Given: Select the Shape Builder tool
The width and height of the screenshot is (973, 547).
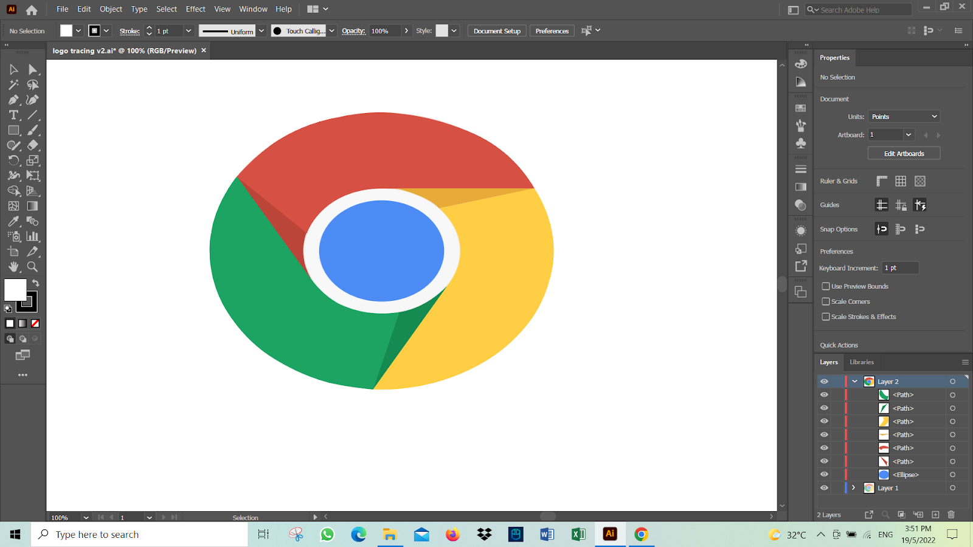Looking at the screenshot, I should [13, 191].
